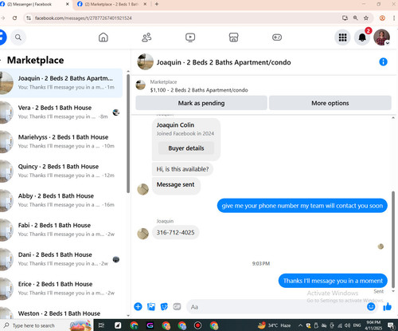The height and width of the screenshot is (331, 398).
Task: Open Buyer details for Joaquin Colin
Action: [x=186, y=148]
